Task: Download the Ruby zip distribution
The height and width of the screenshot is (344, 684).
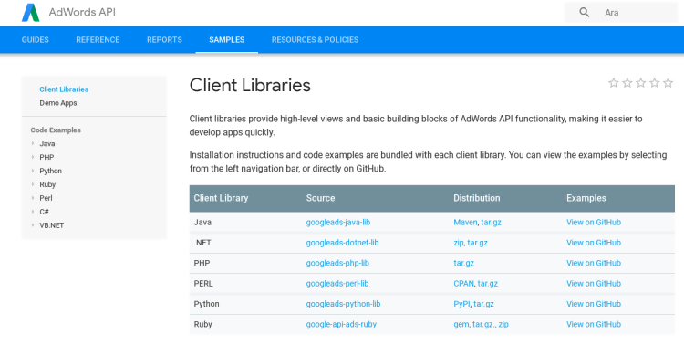Action: (x=503, y=324)
